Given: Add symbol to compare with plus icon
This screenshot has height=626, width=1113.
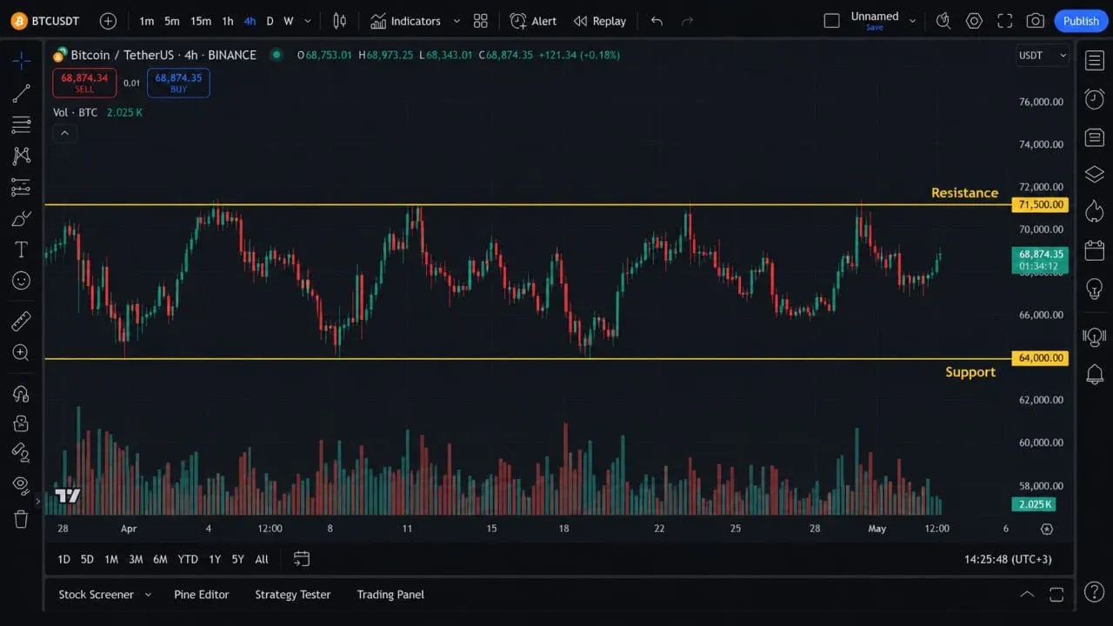Looking at the screenshot, I should click(108, 21).
